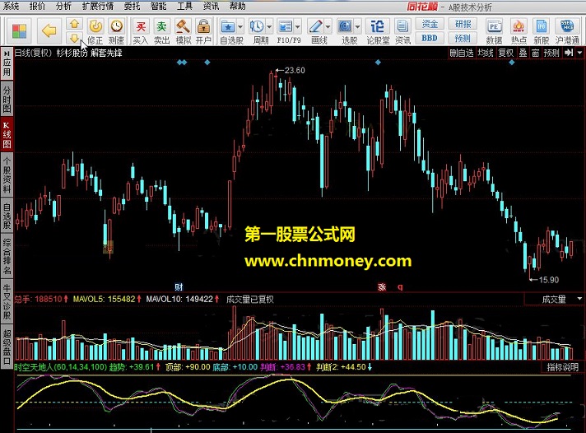Image resolution: width=586 pixels, height=433 pixels.
Task: Toggle the 叠 overlay button
Action: (523, 54)
